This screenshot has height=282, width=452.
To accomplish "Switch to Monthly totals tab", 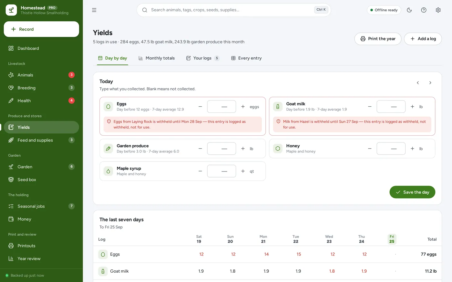I will [157, 58].
